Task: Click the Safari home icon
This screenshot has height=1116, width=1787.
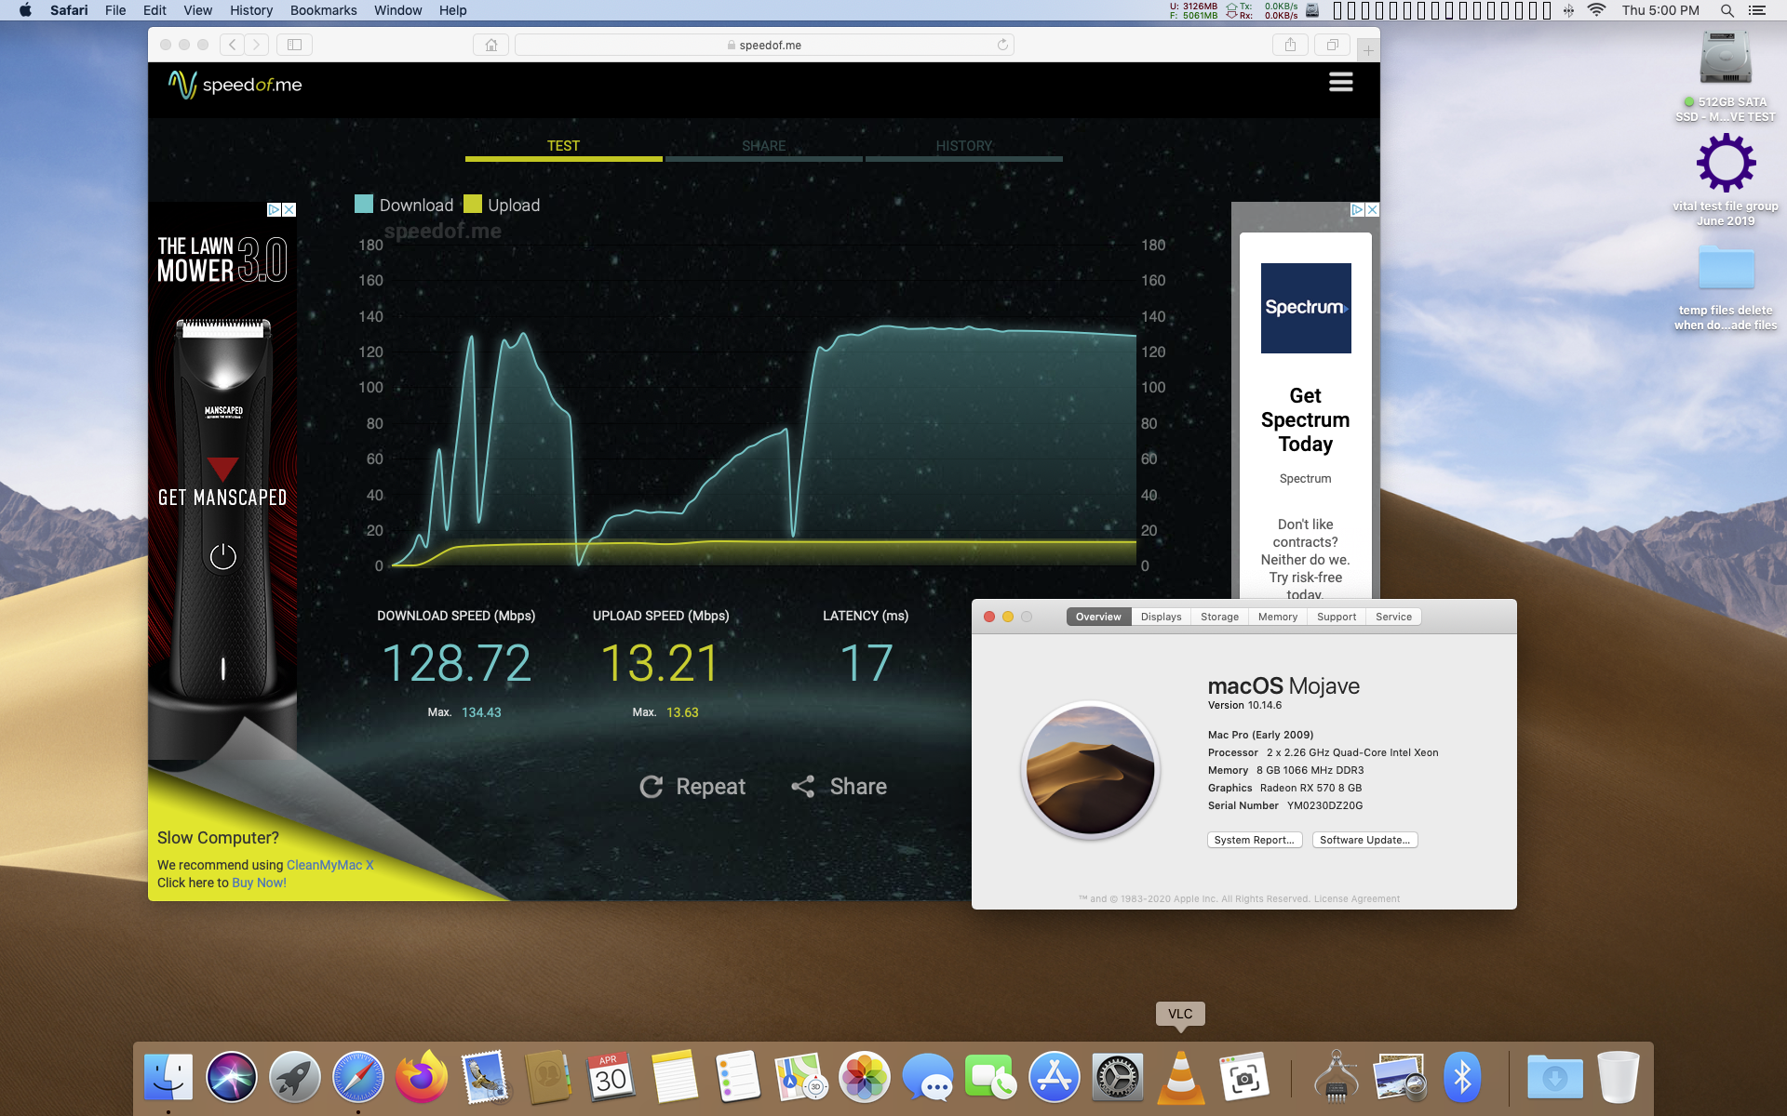Action: [490, 45]
